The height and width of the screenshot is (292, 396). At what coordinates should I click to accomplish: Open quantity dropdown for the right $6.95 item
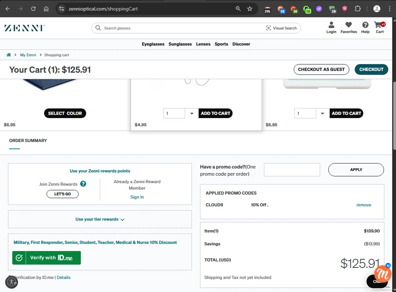tap(322, 113)
